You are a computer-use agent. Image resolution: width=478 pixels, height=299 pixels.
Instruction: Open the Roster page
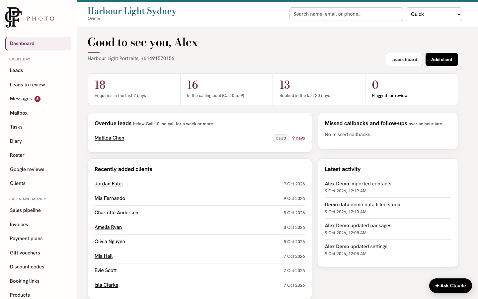coord(39,155)
